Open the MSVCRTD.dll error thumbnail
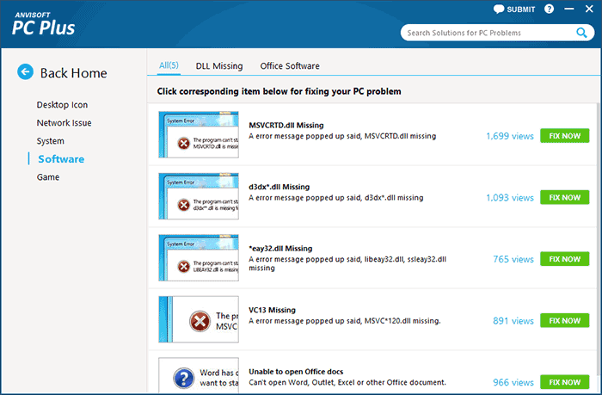 [x=199, y=135]
